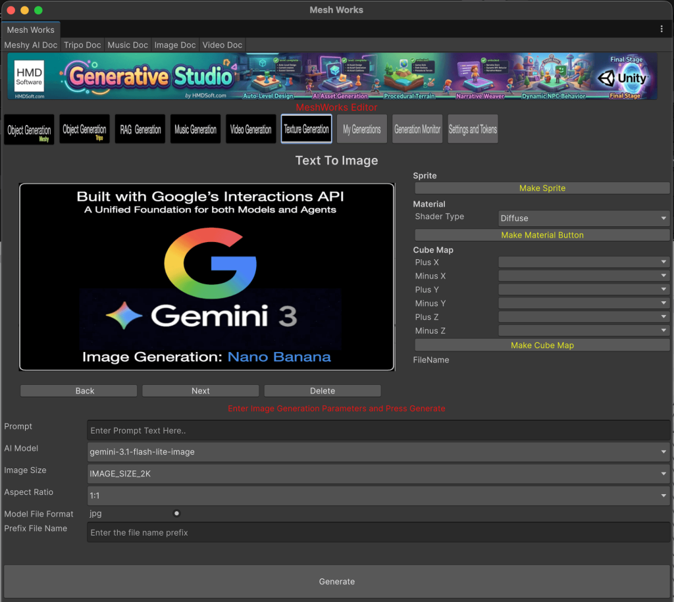Click the Sprite section label
Screen dimensions: 674x602
pos(425,176)
